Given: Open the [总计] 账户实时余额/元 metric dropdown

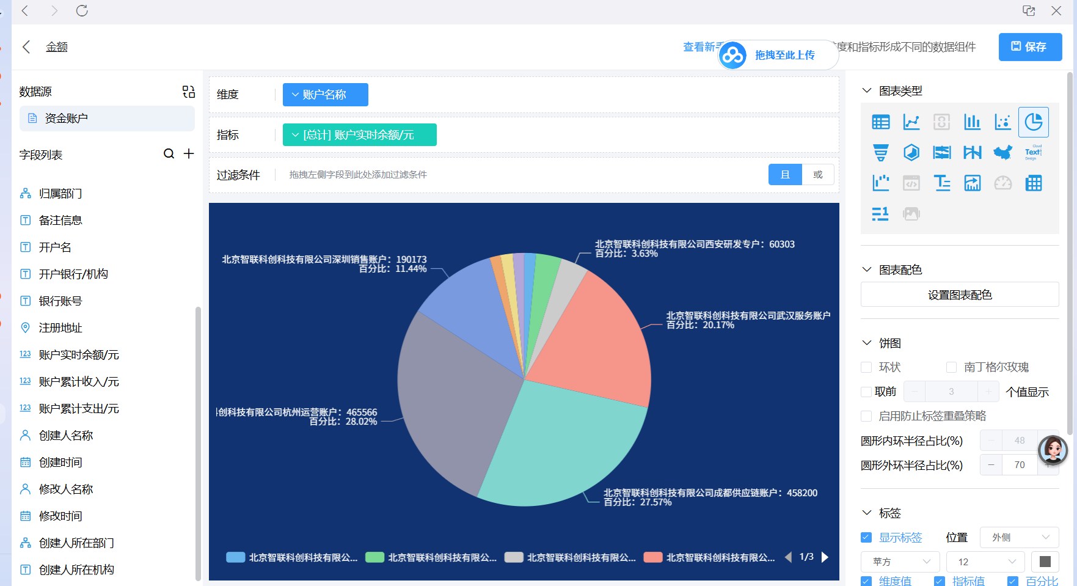Looking at the screenshot, I should pyautogui.click(x=359, y=135).
